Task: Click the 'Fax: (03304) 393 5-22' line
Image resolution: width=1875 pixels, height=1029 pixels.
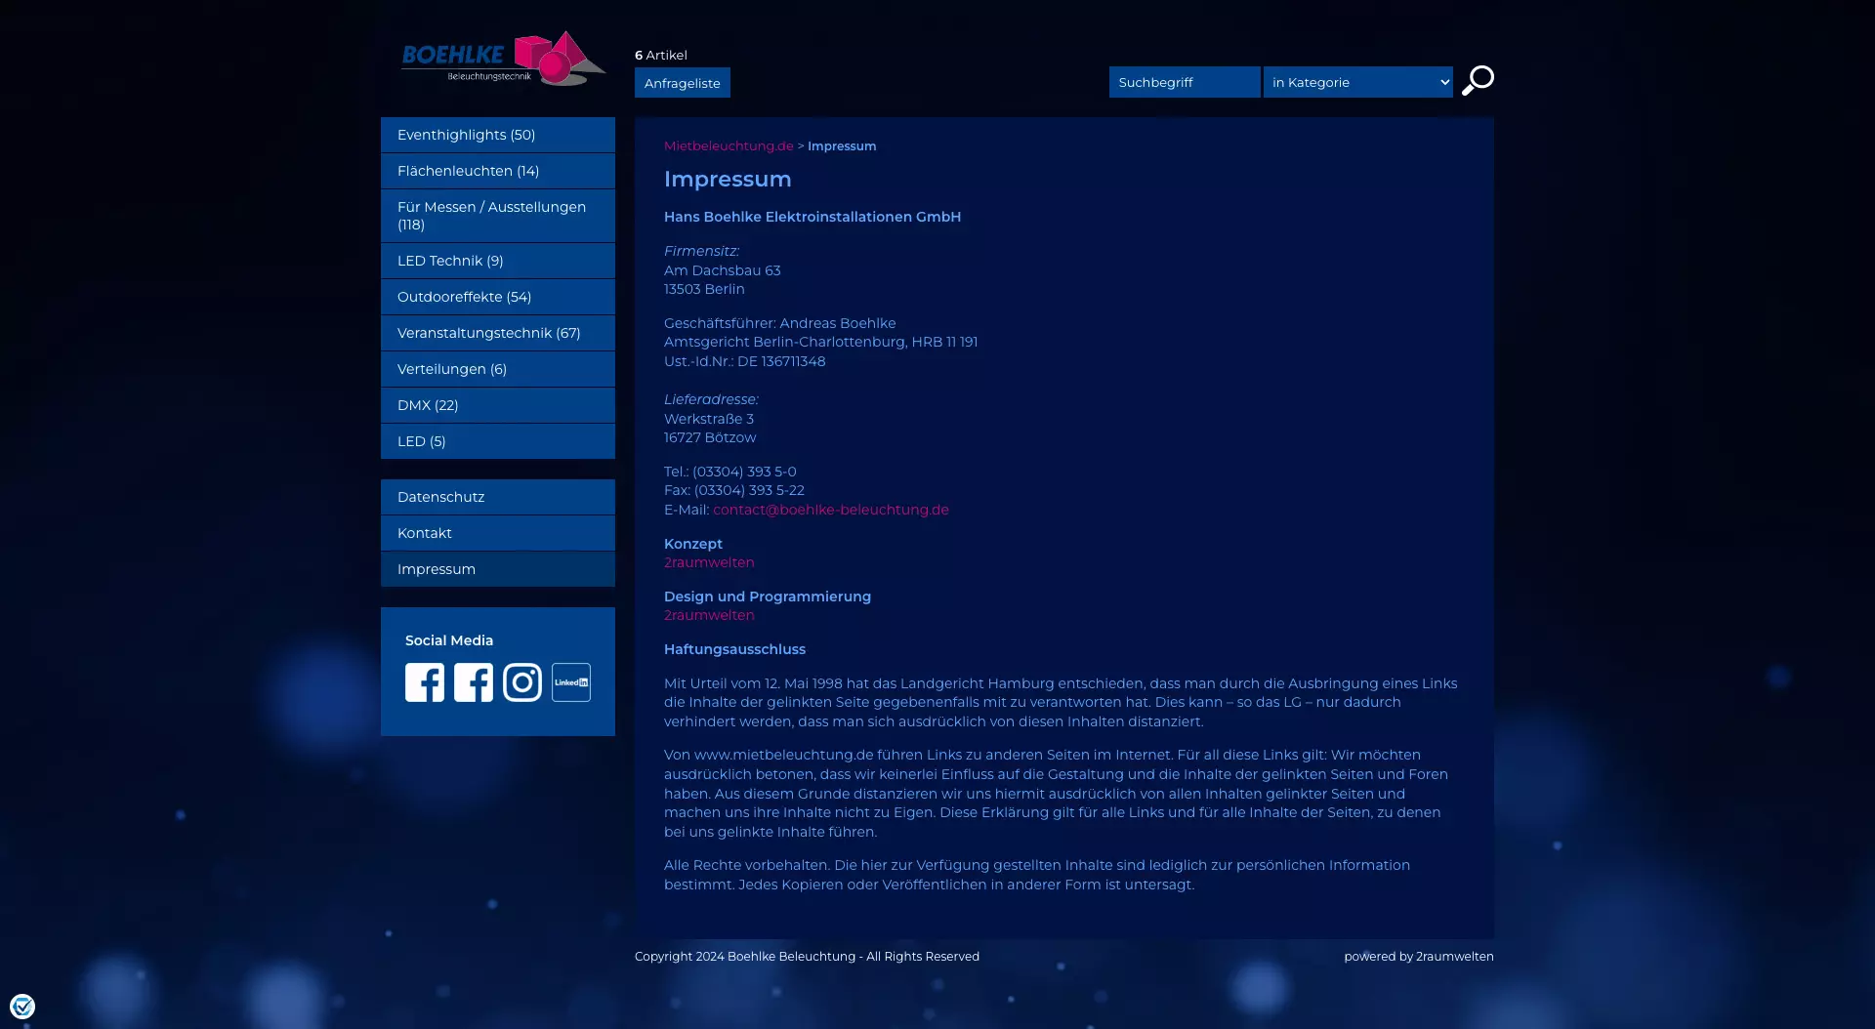Action: 734,490
